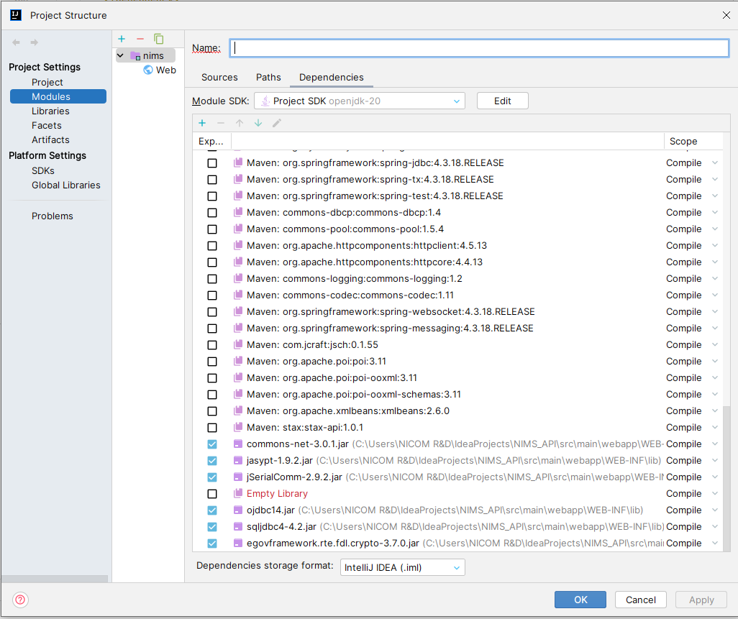
Task: Click the Web facet globe icon
Action: coord(148,70)
